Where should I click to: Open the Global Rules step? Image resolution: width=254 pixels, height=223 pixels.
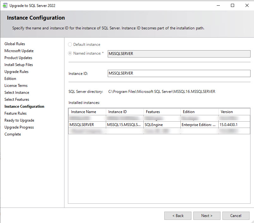coord(15,44)
